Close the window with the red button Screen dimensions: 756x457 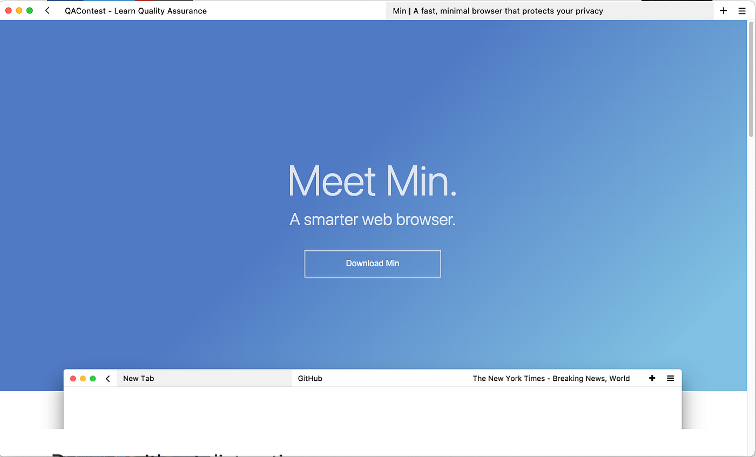point(9,11)
